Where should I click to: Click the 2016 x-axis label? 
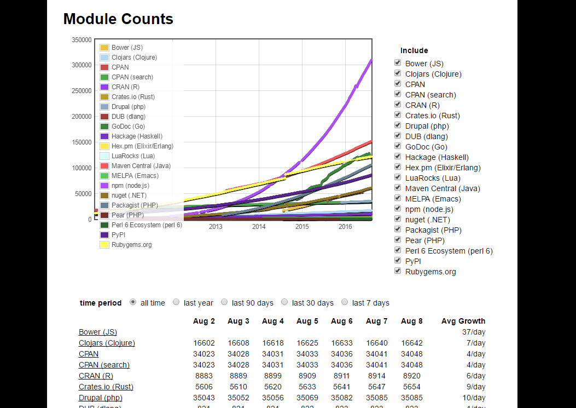[x=345, y=227]
